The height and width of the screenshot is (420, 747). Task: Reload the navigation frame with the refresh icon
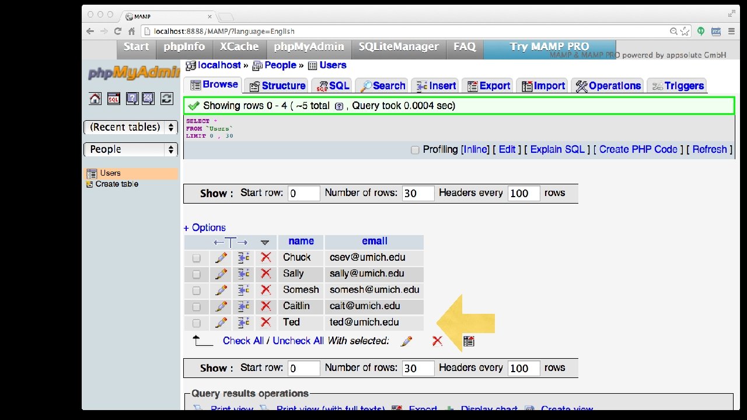(167, 99)
